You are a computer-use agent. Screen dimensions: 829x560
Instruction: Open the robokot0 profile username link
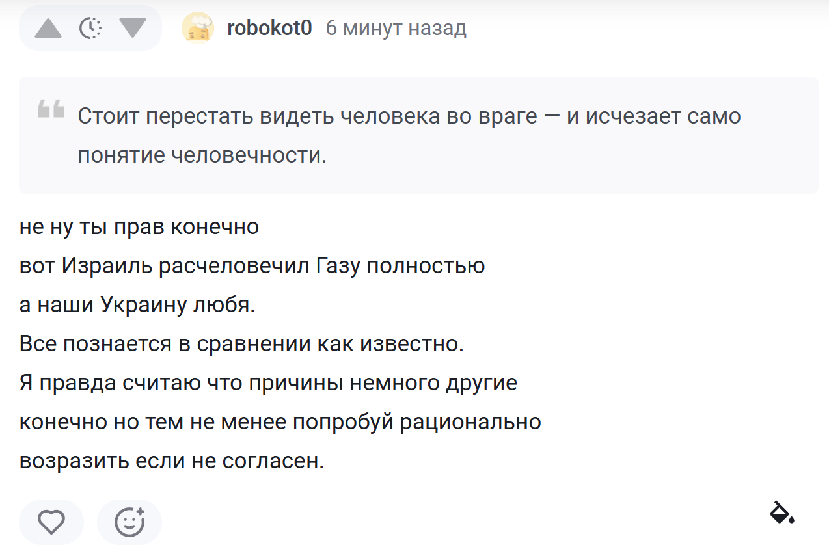point(269,29)
